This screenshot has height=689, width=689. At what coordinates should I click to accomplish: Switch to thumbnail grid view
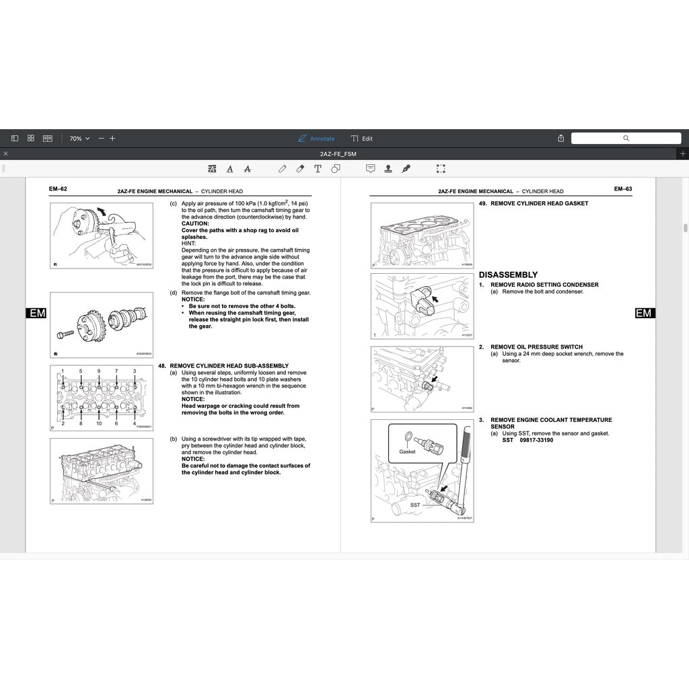pyautogui.click(x=31, y=138)
